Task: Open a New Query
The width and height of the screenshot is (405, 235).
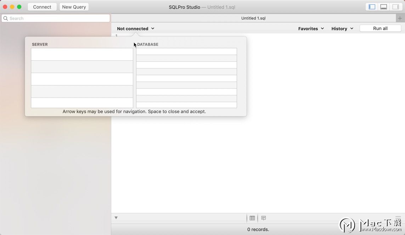Action: [x=74, y=7]
